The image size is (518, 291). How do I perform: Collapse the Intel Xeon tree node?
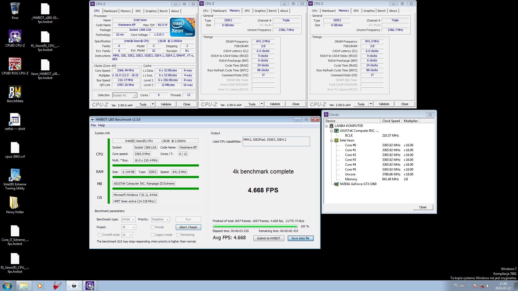pos(331,140)
